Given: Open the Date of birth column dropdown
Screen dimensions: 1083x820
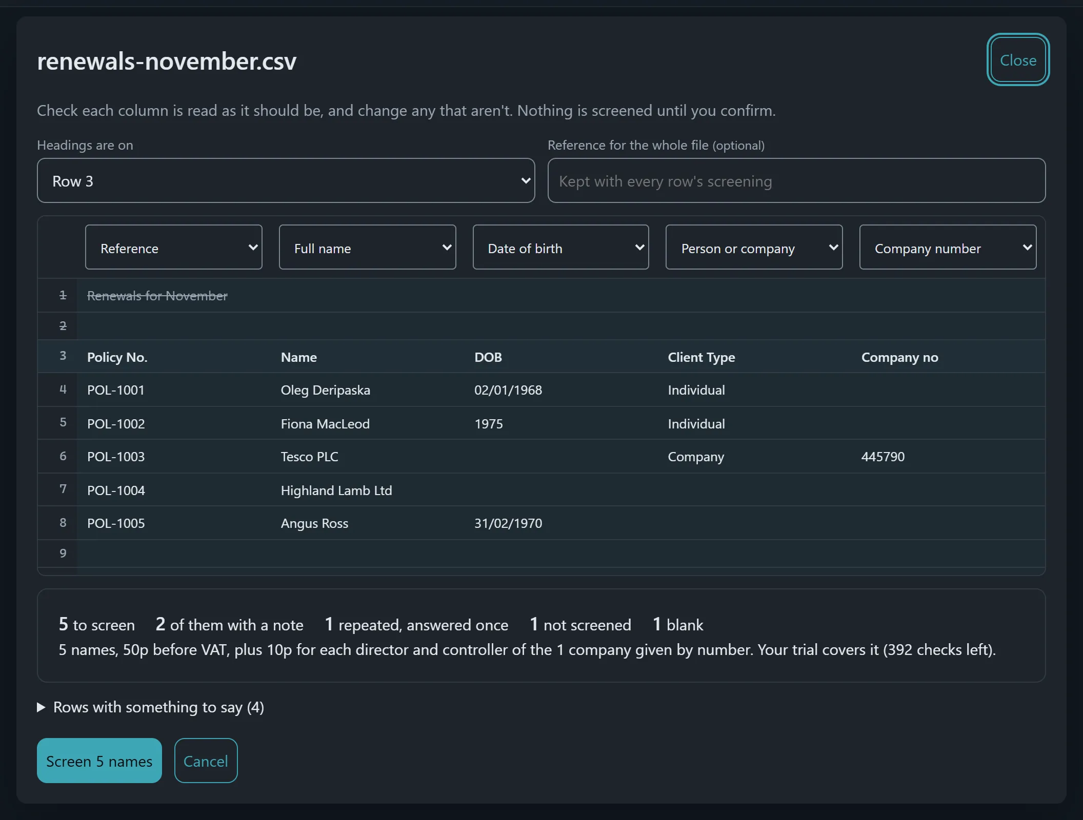Looking at the screenshot, I should coord(560,247).
